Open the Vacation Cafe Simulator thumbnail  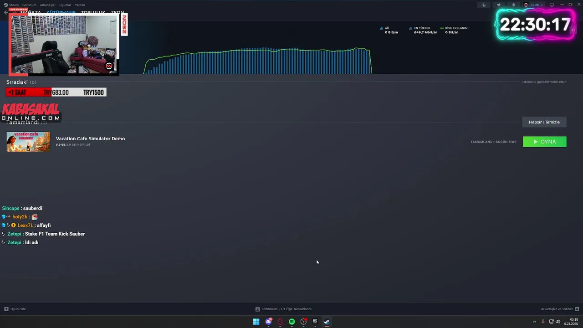point(28,142)
